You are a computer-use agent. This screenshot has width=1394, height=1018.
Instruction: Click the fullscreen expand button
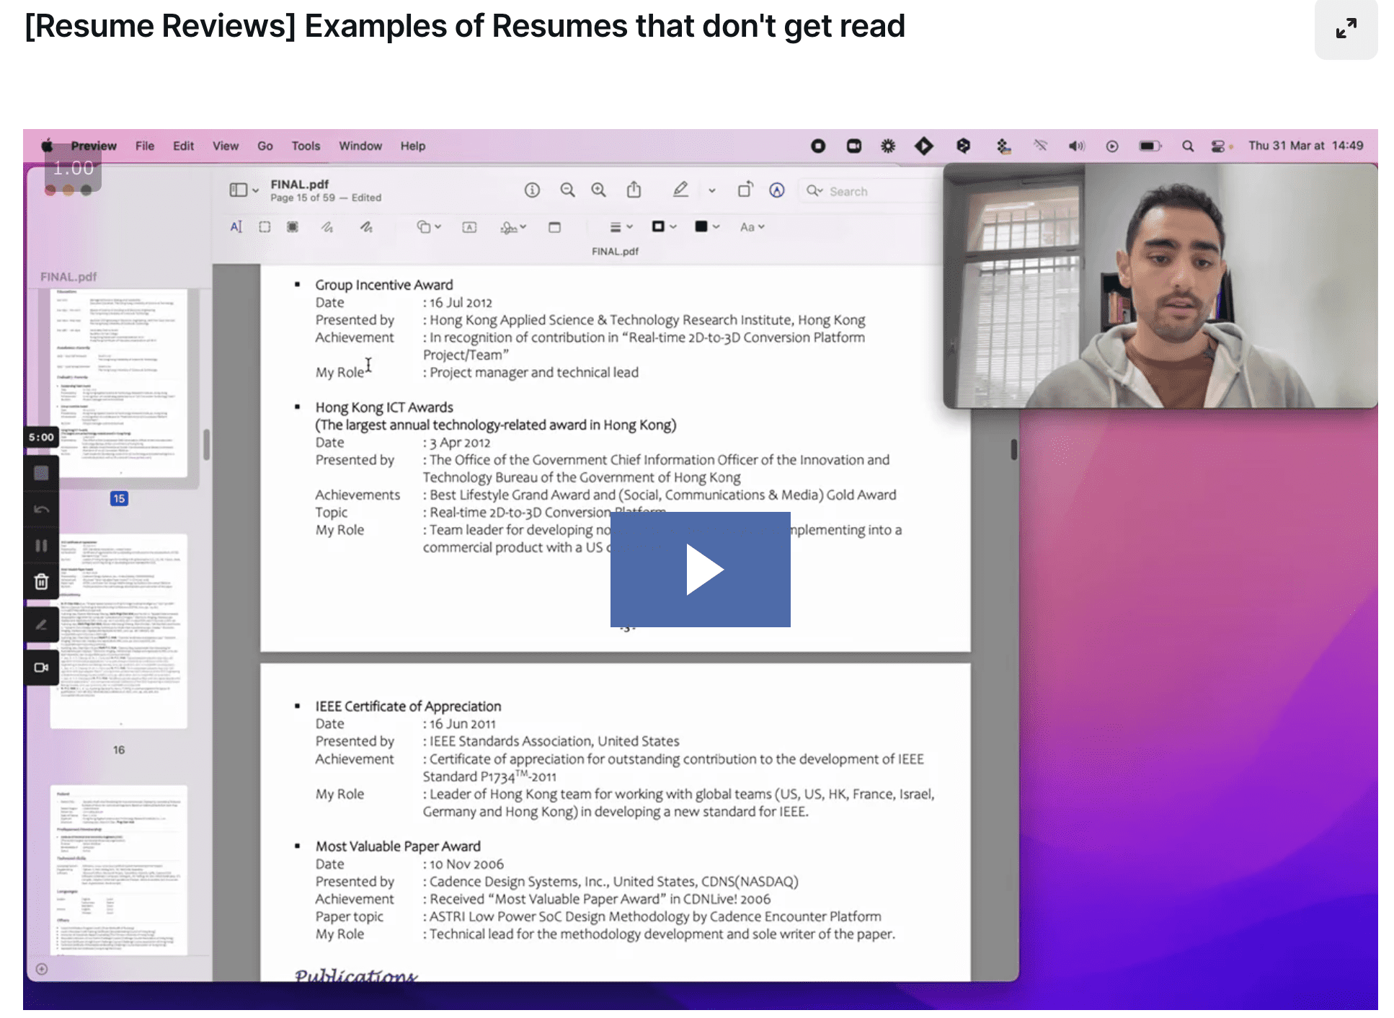pyautogui.click(x=1345, y=30)
